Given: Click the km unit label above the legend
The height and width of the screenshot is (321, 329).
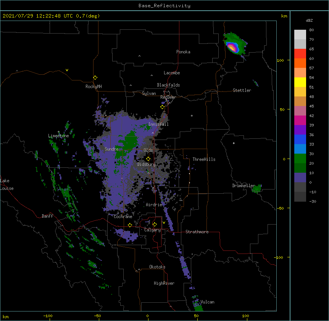Looking at the screenshot, I should coord(284,16).
